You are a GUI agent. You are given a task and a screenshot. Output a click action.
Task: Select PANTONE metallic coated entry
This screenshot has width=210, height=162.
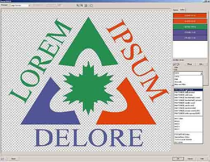tap(188, 103)
